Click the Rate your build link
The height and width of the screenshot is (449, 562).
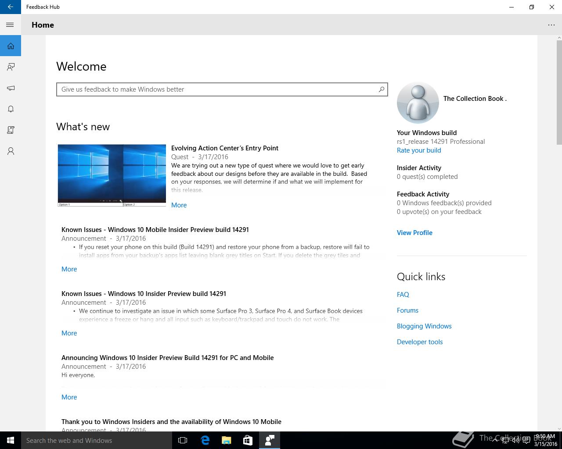pos(419,150)
